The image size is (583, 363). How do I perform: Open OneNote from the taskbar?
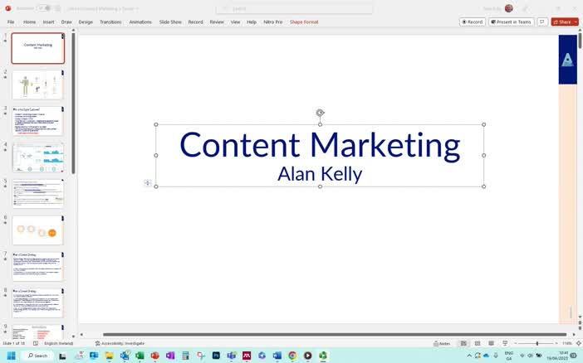170,356
